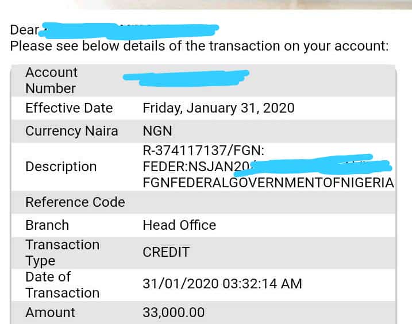Select the amount value "33,000.00"
Screen dimensions: 412x324
pyautogui.click(x=174, y=313)
